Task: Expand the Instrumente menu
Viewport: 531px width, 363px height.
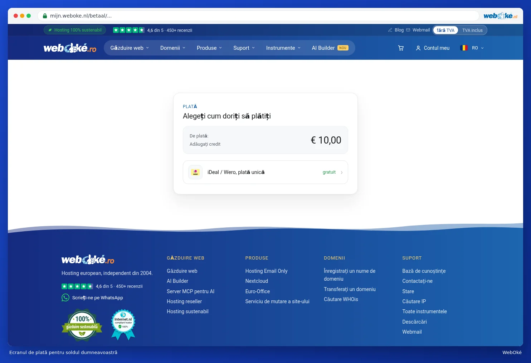Action: pos(283,48)
